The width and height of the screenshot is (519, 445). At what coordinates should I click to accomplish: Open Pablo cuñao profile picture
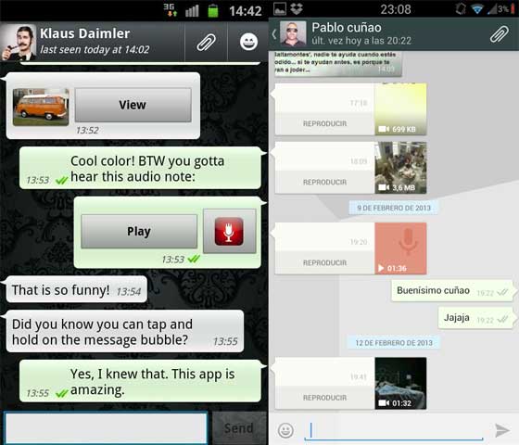[x=293, y=33]
